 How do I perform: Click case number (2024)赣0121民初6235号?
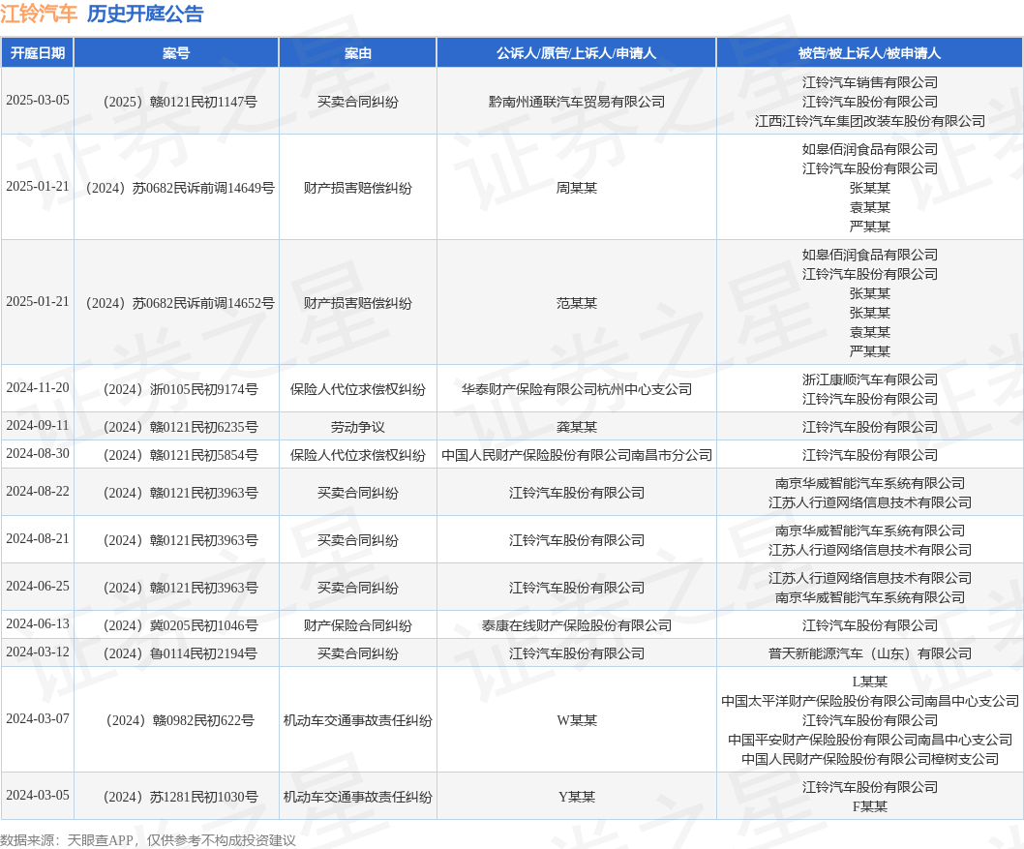[x=176, y=427]
